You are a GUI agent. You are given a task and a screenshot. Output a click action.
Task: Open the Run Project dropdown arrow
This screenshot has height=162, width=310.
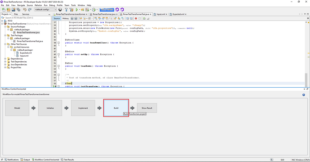[x=80, y=9]
